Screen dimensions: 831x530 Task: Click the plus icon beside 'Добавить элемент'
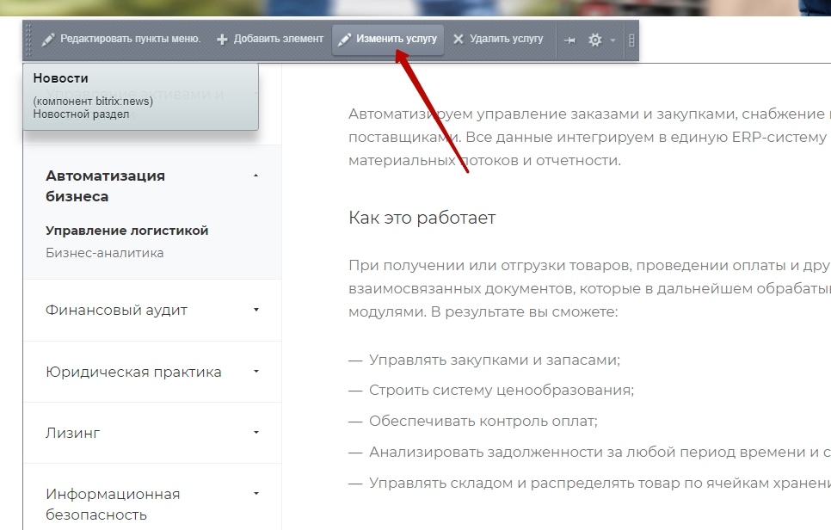tap(222, 40)
